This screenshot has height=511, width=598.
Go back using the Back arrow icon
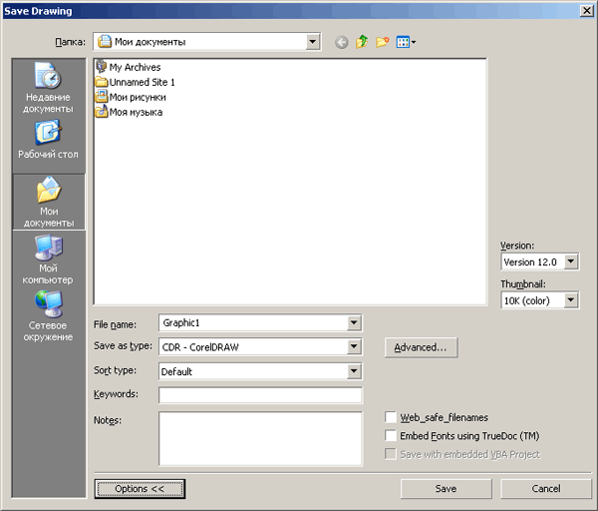coord(341,42)
